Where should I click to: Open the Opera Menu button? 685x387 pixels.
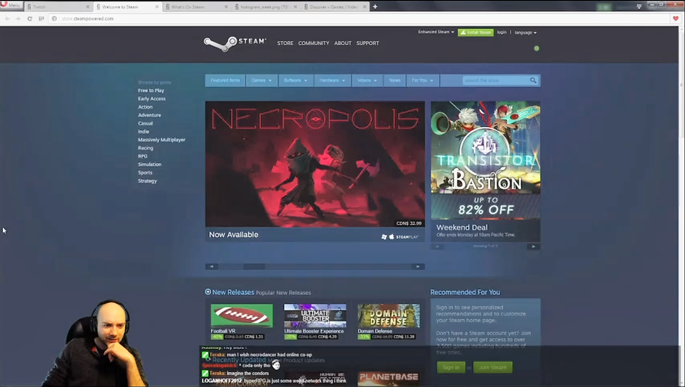pos(11,5)
